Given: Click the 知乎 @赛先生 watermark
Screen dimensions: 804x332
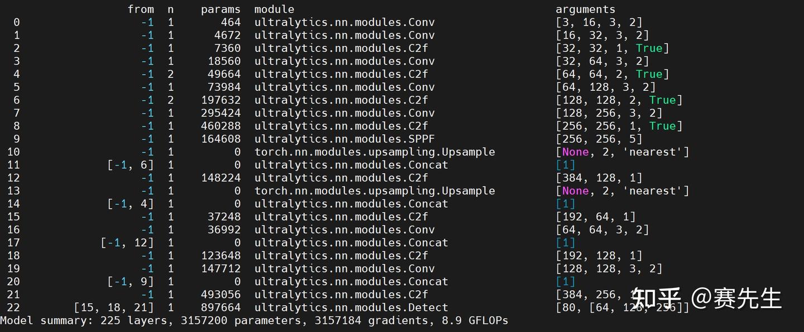Looking at the screenshot, I should click(x=706, y=299).
